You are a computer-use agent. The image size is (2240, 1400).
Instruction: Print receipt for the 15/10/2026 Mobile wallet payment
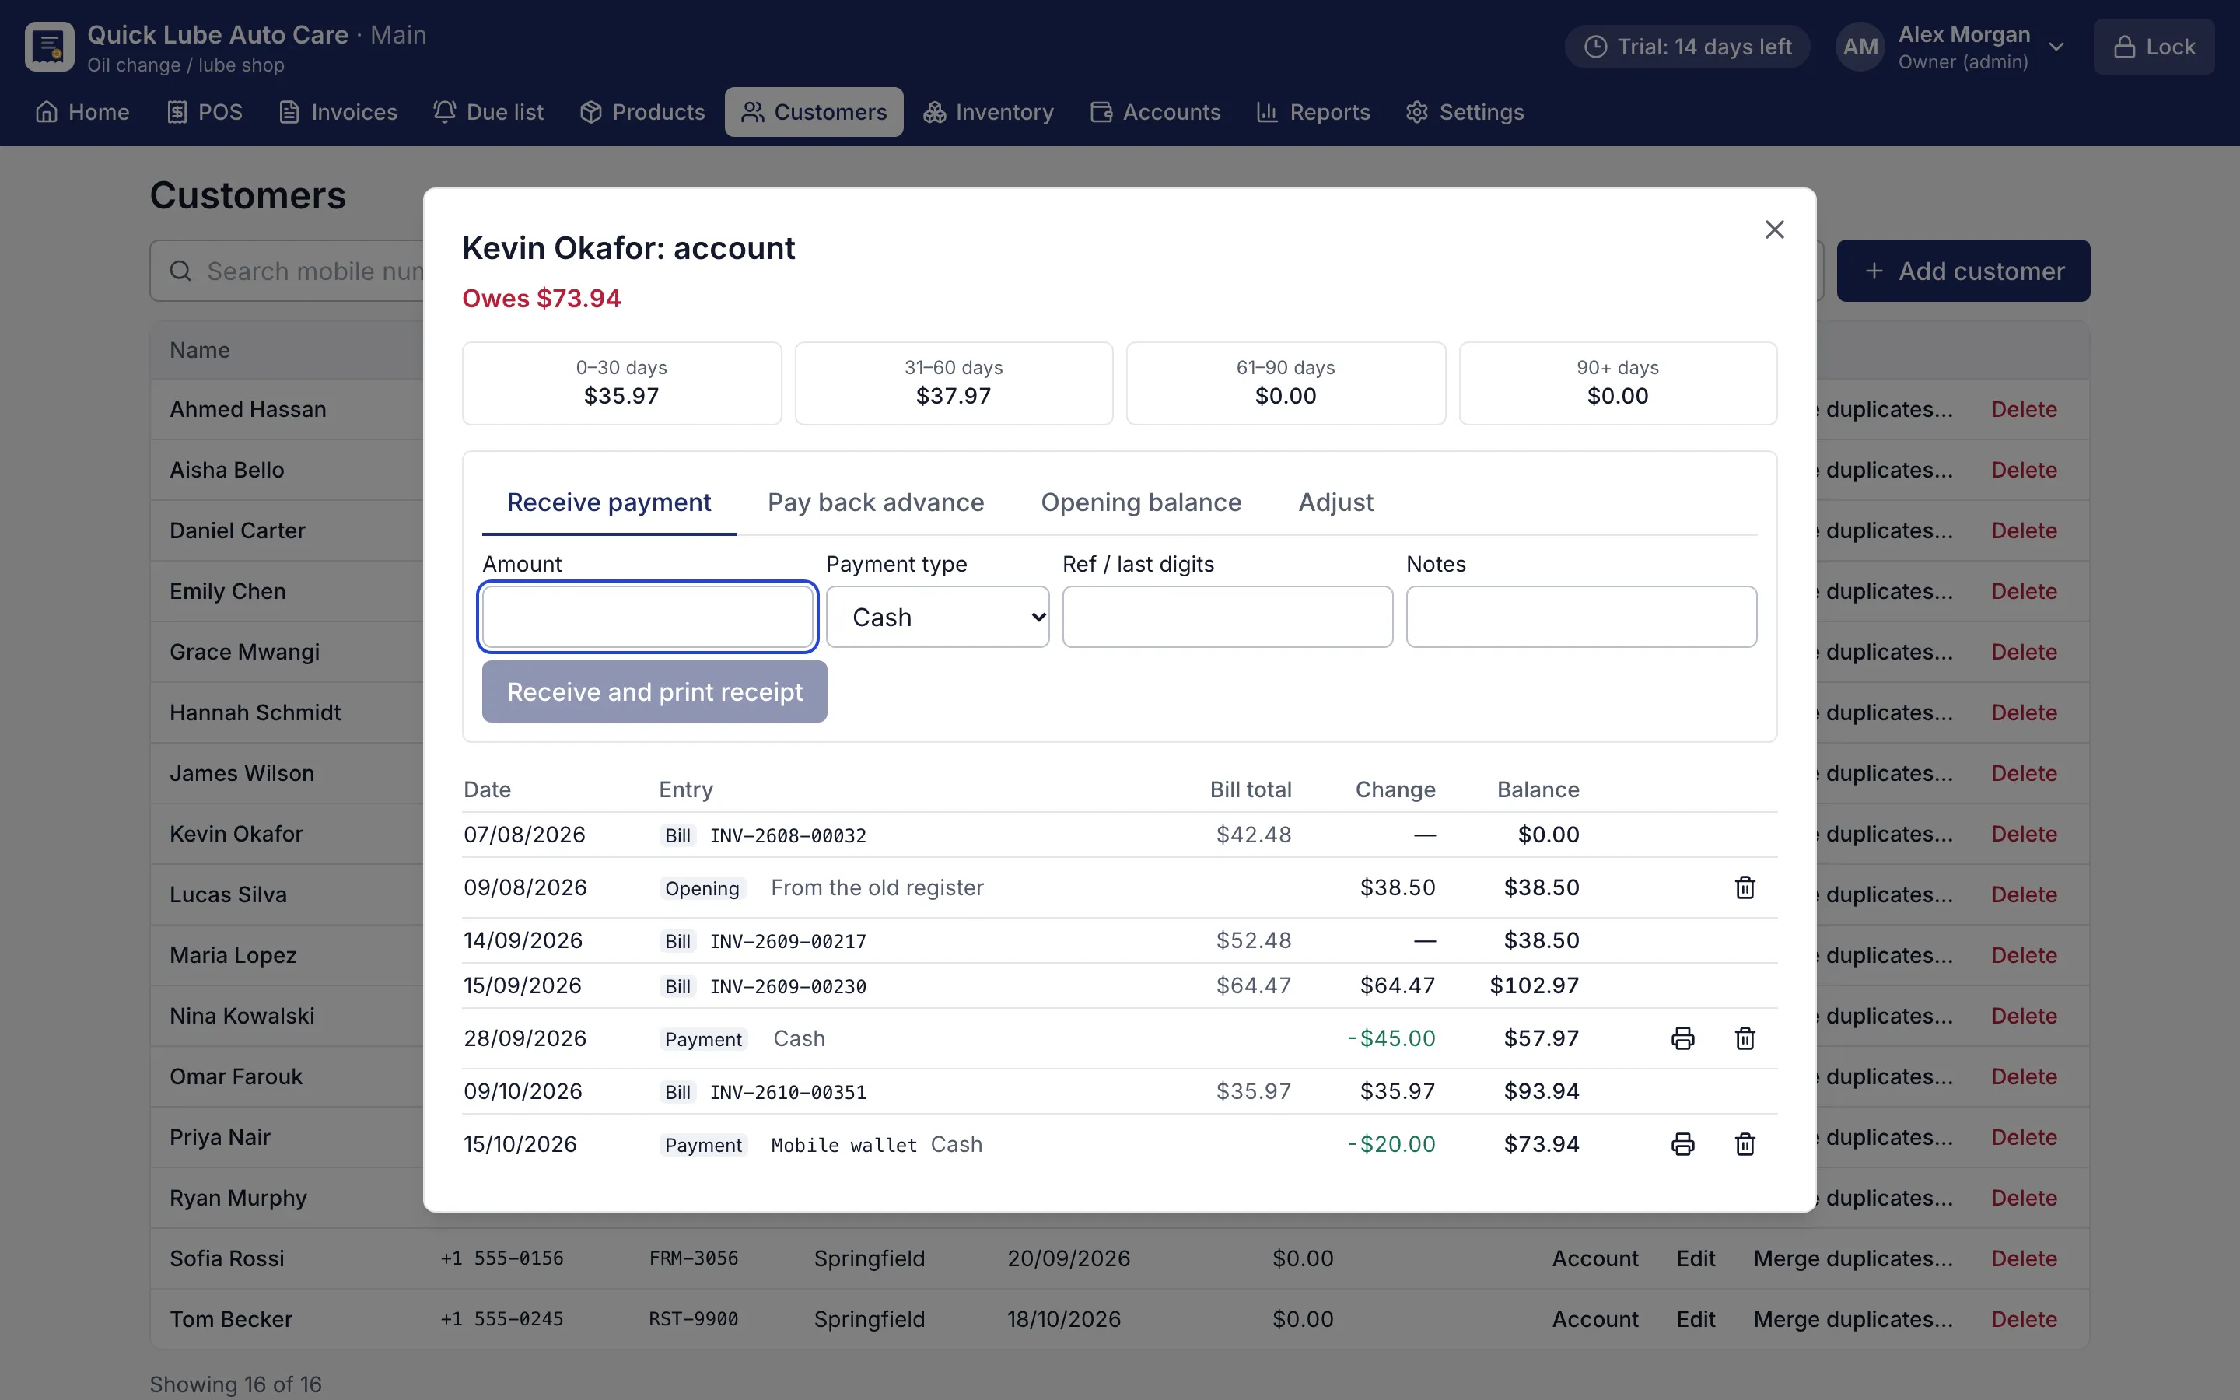tap(1683, 1143)
